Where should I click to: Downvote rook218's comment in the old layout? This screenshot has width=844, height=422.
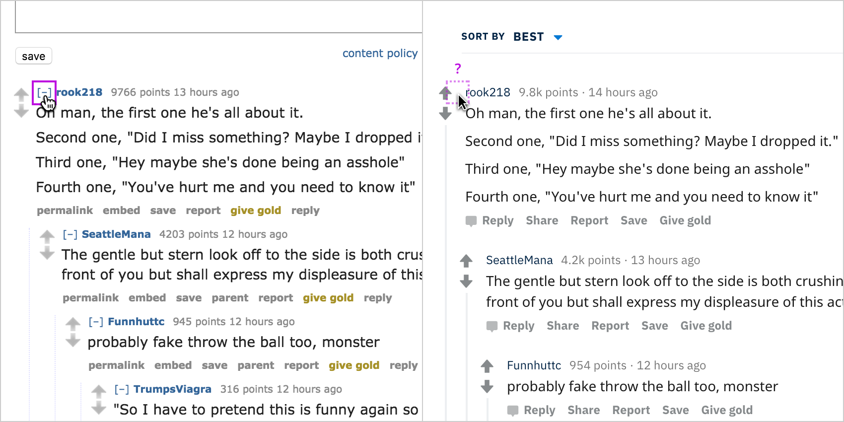[x=21, y=111]
